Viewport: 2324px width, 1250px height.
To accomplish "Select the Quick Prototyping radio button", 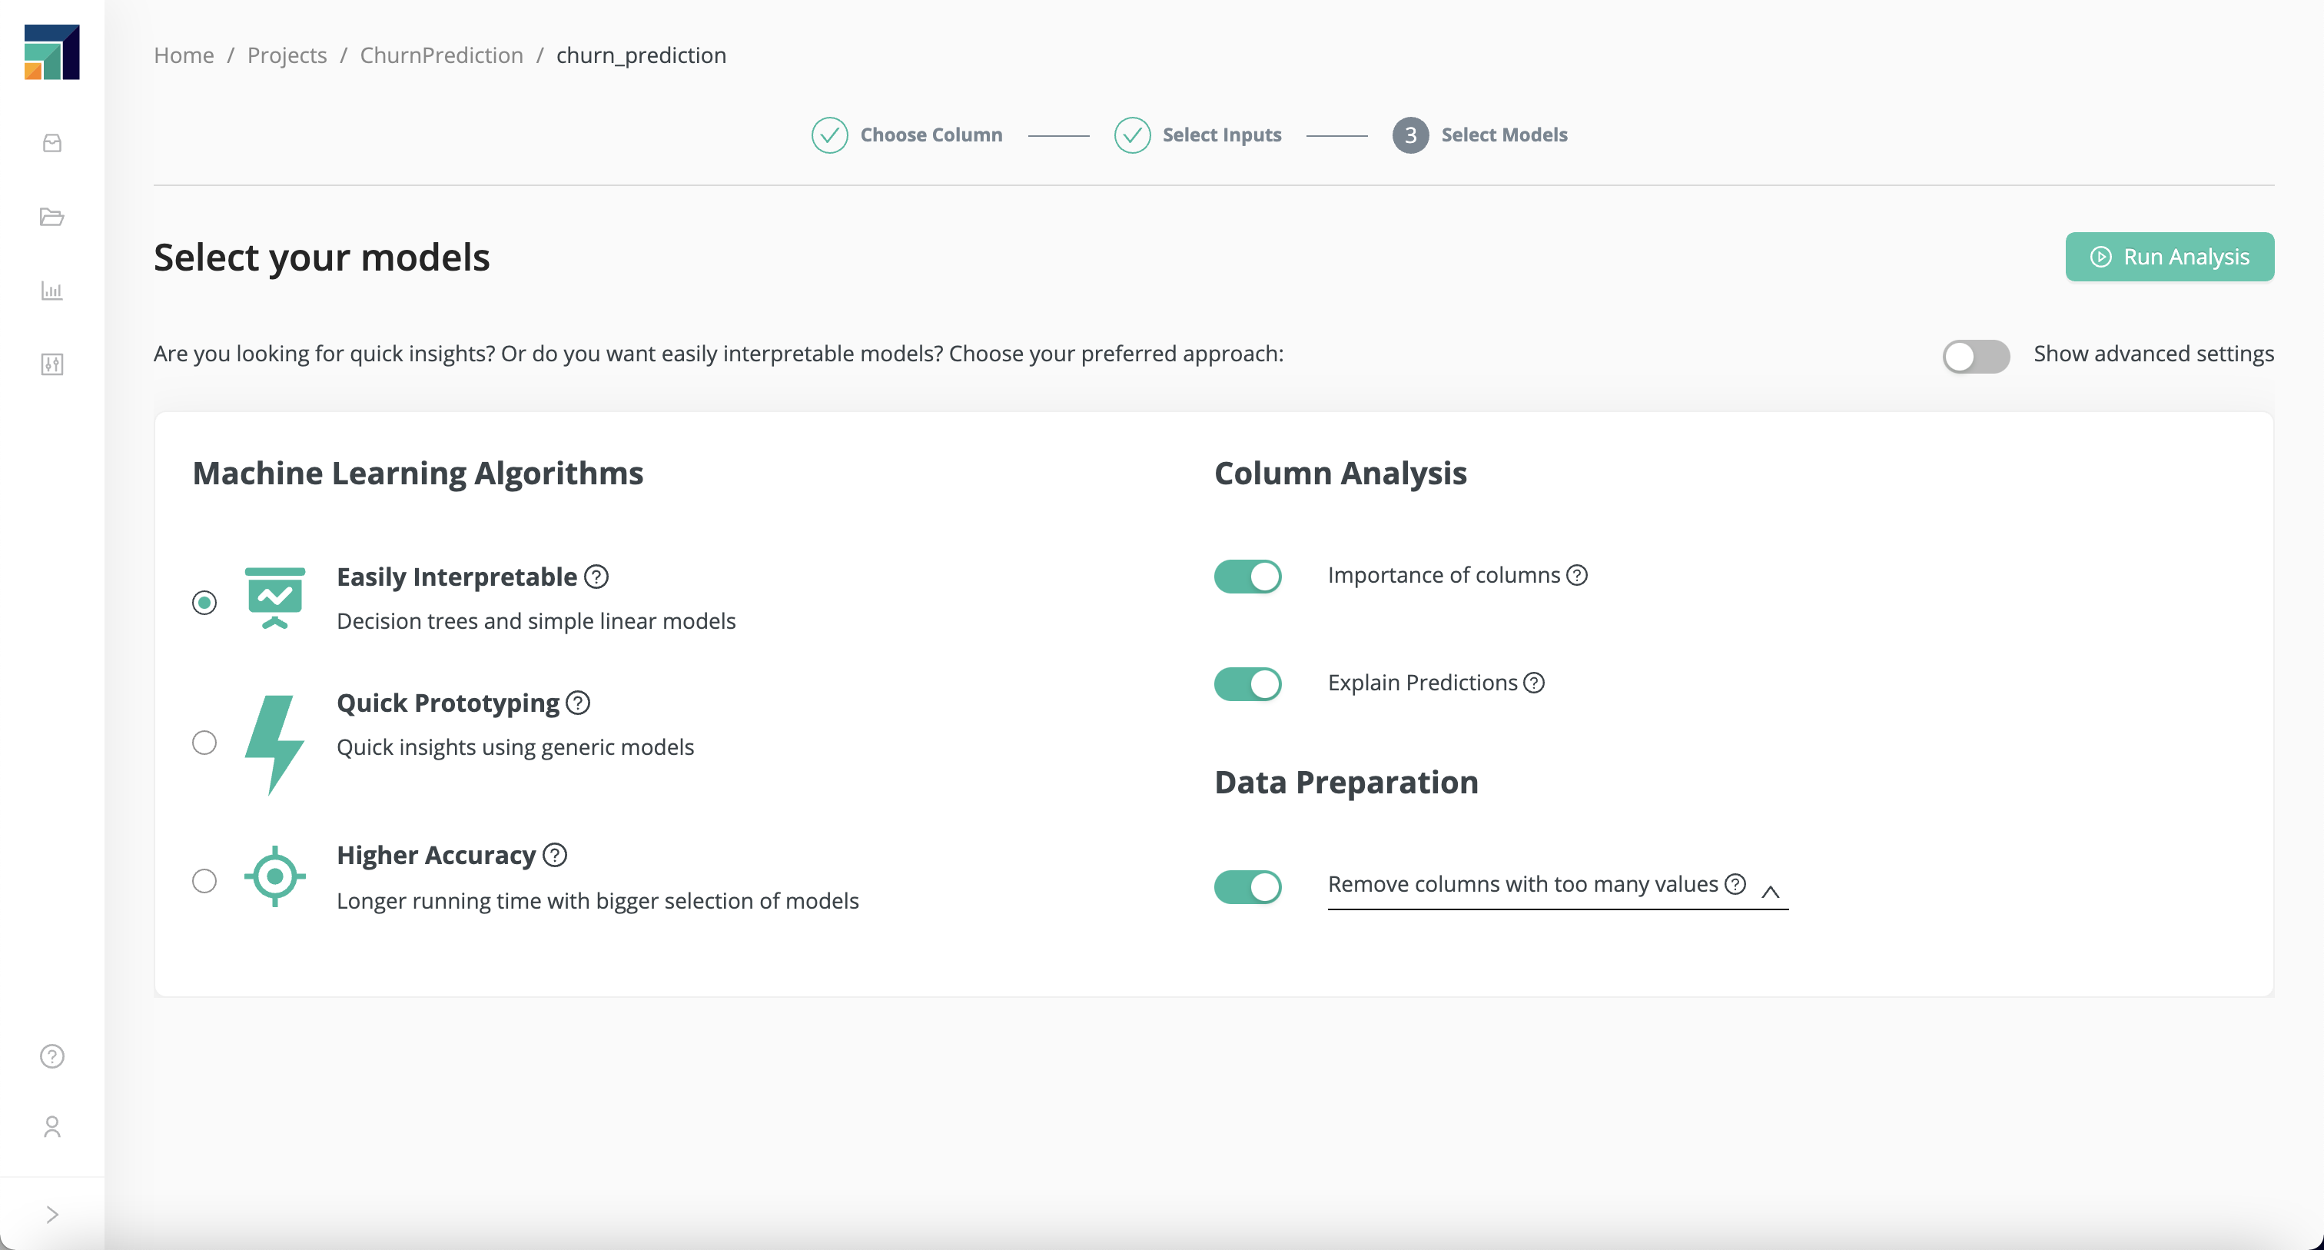I will click(204, 743).
